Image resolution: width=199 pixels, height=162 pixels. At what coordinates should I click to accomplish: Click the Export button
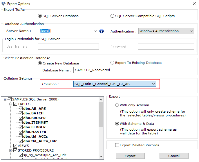[x=130, y=156]
